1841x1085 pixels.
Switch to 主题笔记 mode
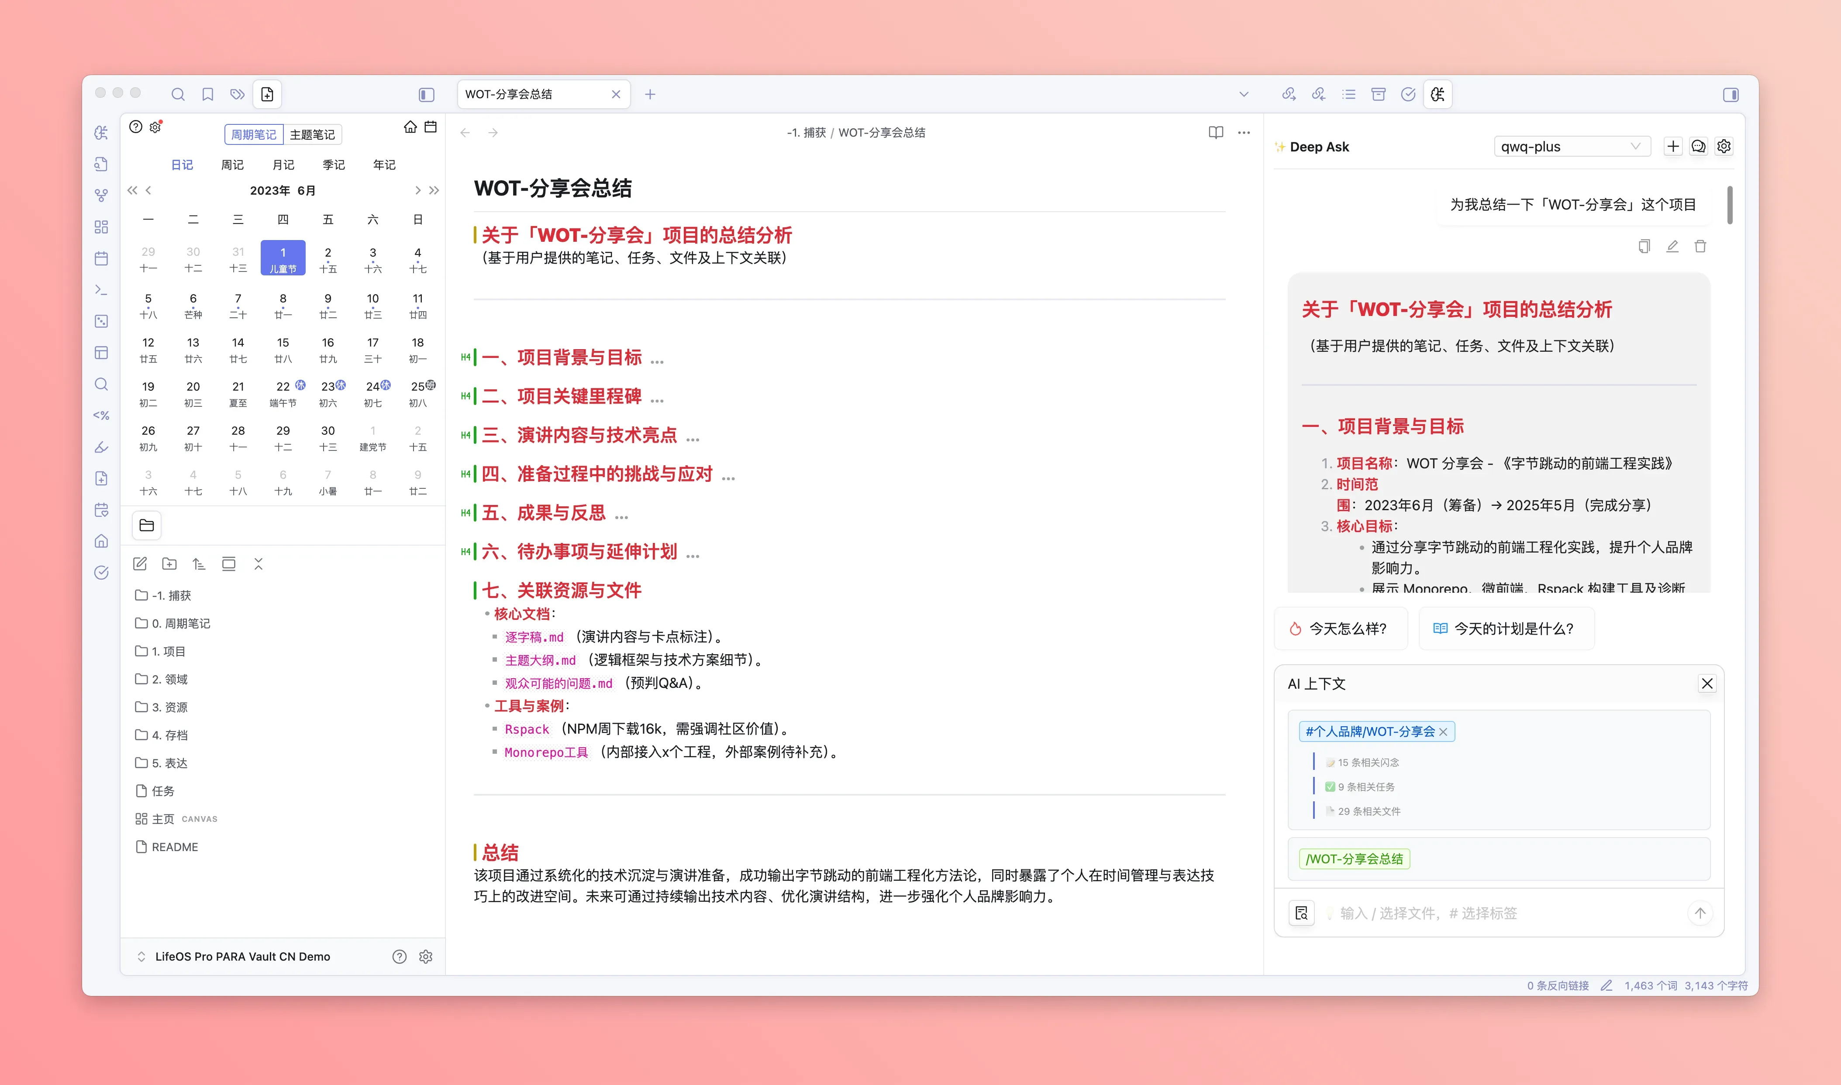(312, 134)
